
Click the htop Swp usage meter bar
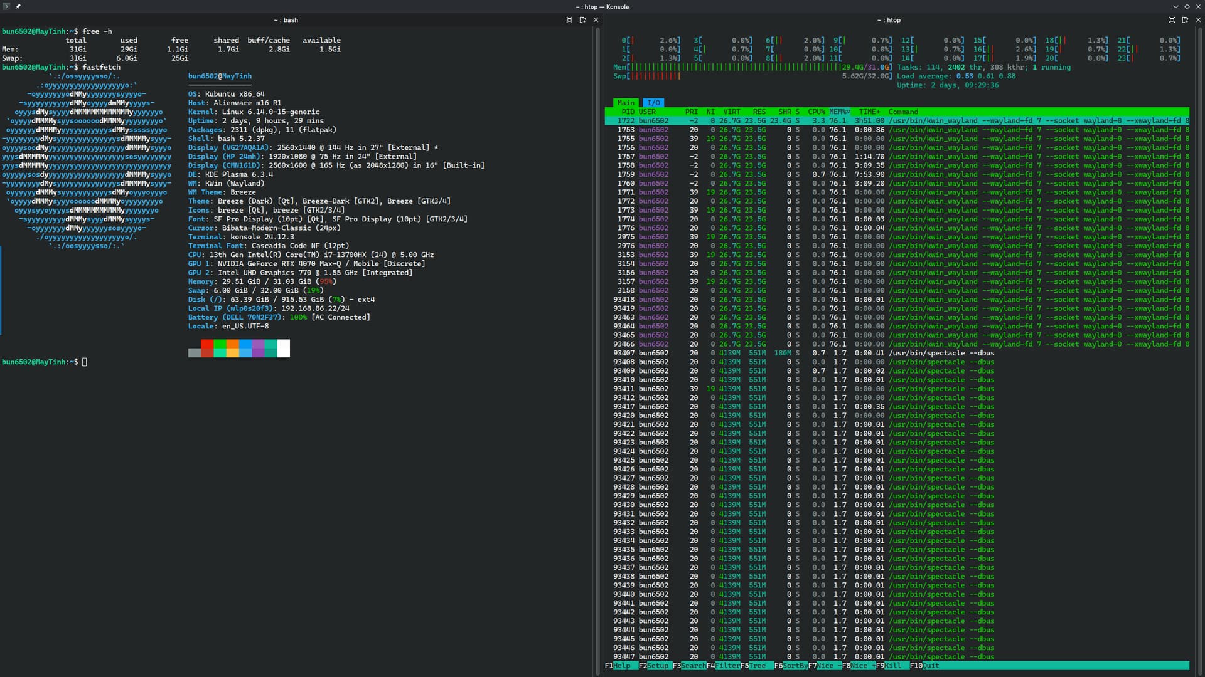[752, 76]
